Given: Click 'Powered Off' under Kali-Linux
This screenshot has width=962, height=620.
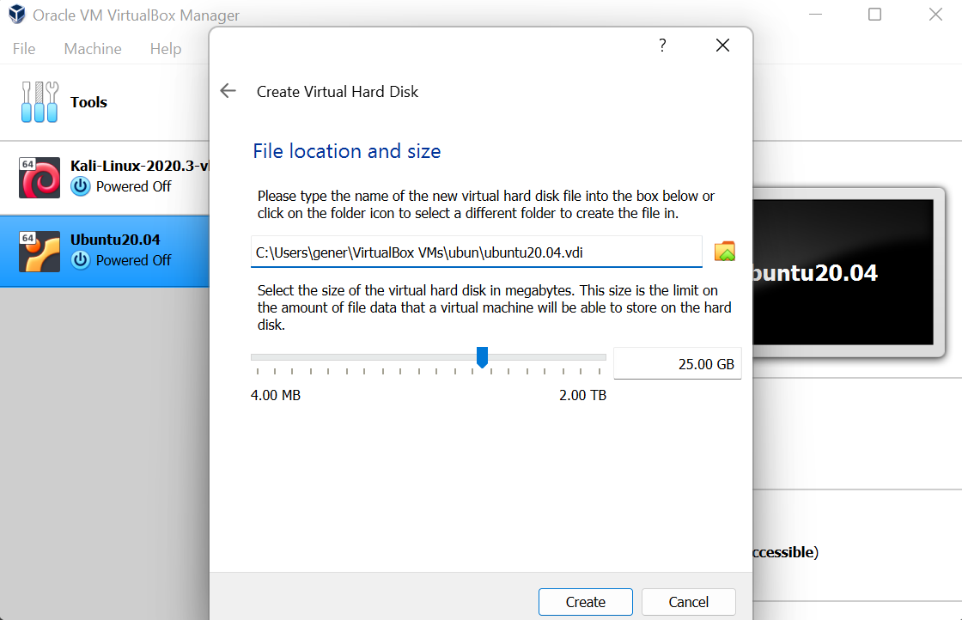Looking at the screenshot, I should click(x=133, y=186).
